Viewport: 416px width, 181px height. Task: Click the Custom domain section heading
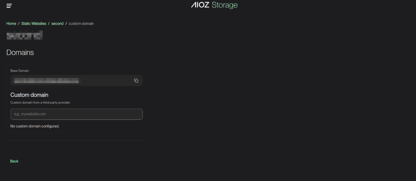point(29,95)
